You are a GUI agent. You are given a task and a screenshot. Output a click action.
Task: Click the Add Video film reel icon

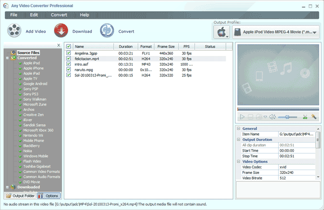click(x=14, y=31)
